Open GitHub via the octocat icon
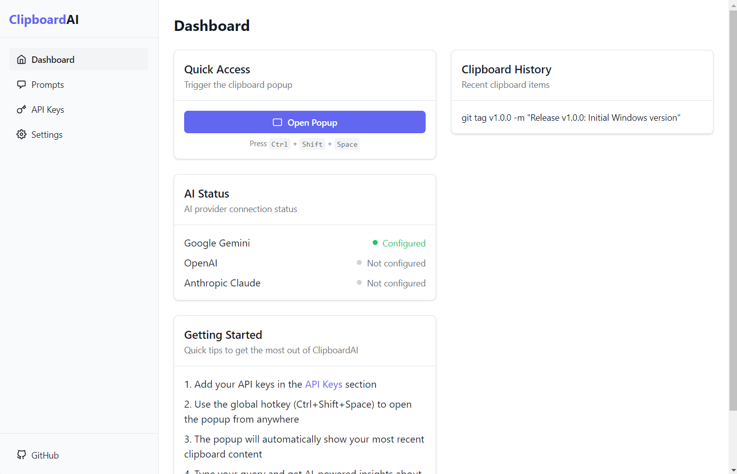 (x=21, y=455)
